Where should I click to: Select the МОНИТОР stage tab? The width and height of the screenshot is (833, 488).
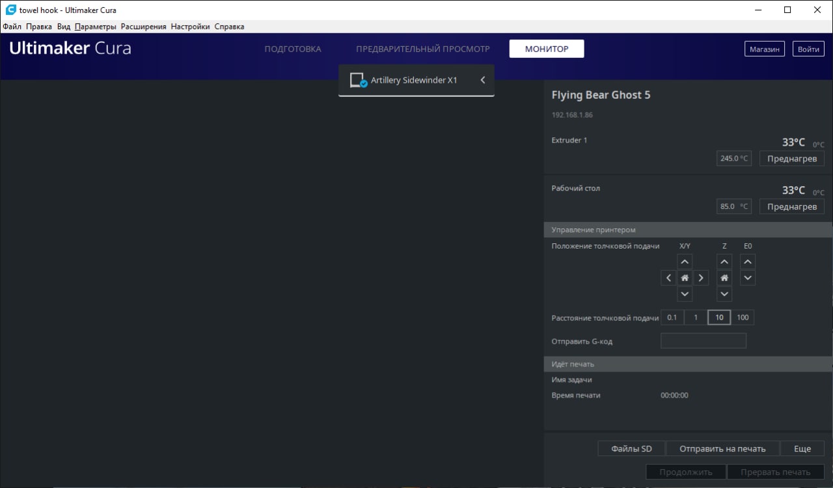pyautogui.click(x=547, y=49)
